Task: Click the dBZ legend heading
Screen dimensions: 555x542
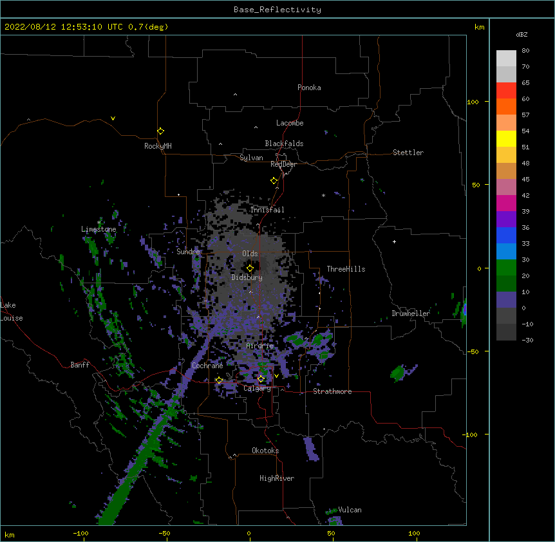Action: point(522,34)
